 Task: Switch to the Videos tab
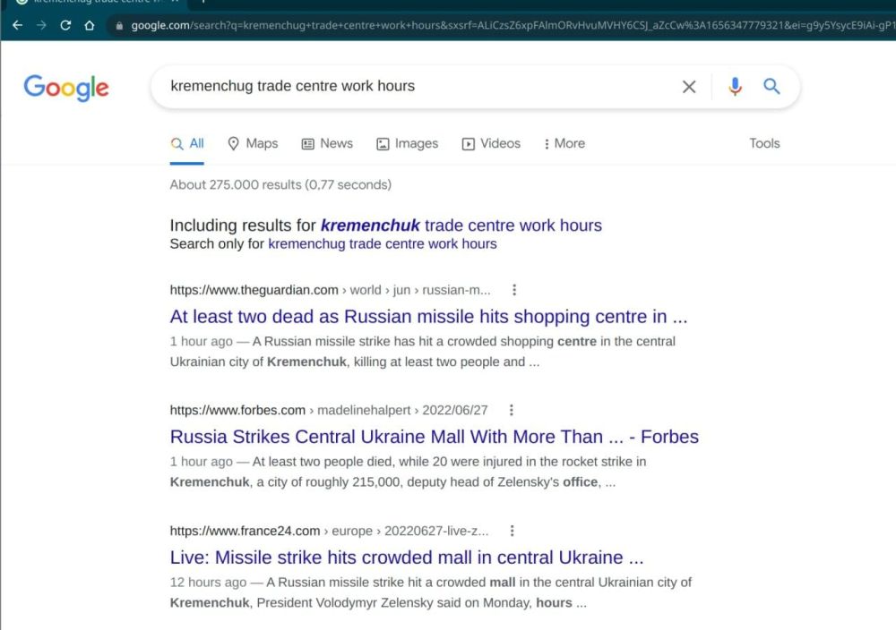click(x=491, y=143)
